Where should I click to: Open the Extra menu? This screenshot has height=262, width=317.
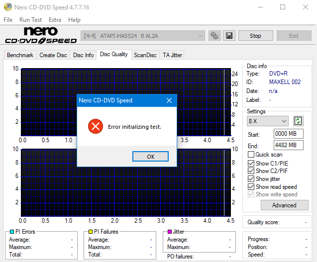pyautogui.click(x=55, y=20)
